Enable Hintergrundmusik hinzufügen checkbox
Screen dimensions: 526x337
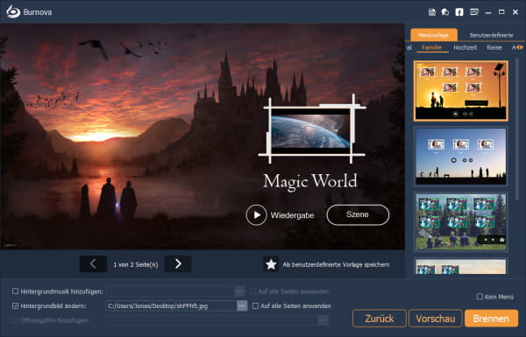(16, 291)
